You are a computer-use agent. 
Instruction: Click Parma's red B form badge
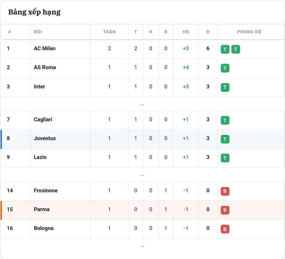(x=225, y=210)
